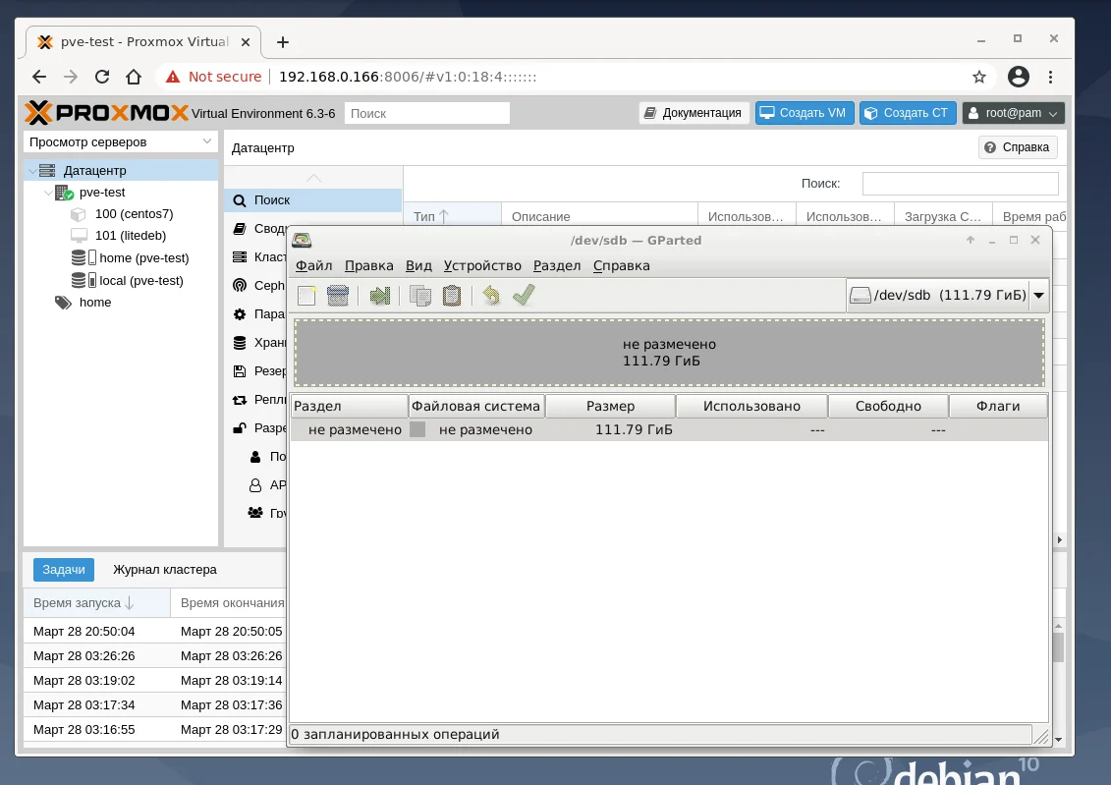Viewport: 1111px width, 785px height.
Task: Reload the browser page
Action: pos(102,77)
